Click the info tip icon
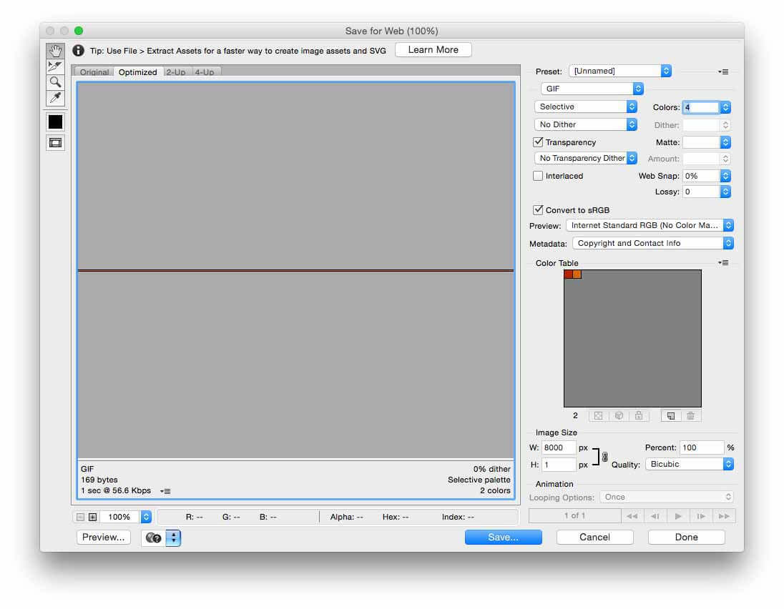The height and width of the screenshot is (609, 784). [x=79, y=51]
